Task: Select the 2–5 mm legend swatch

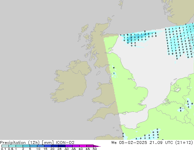Action: coord(26,146)
